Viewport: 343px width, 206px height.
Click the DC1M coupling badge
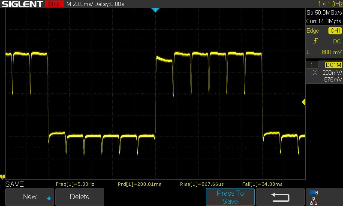[x=333, y=65]
